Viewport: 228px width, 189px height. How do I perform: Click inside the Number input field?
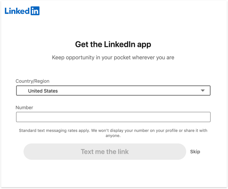tap(113, 117)
